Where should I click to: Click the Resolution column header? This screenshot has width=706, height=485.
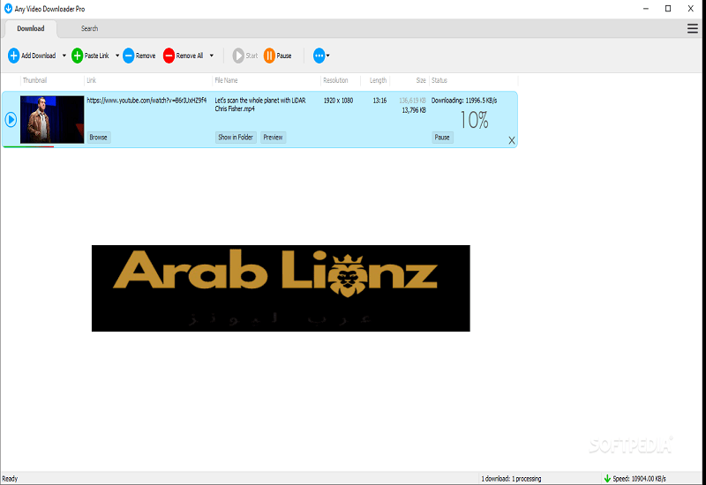(x=335, y=80)
